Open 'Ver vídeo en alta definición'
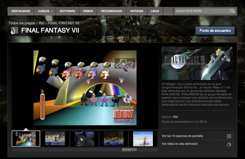Viewport: 245px width, 159px height. pos(197,144)
